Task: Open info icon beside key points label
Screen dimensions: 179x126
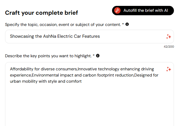Action: coord(98,56)
